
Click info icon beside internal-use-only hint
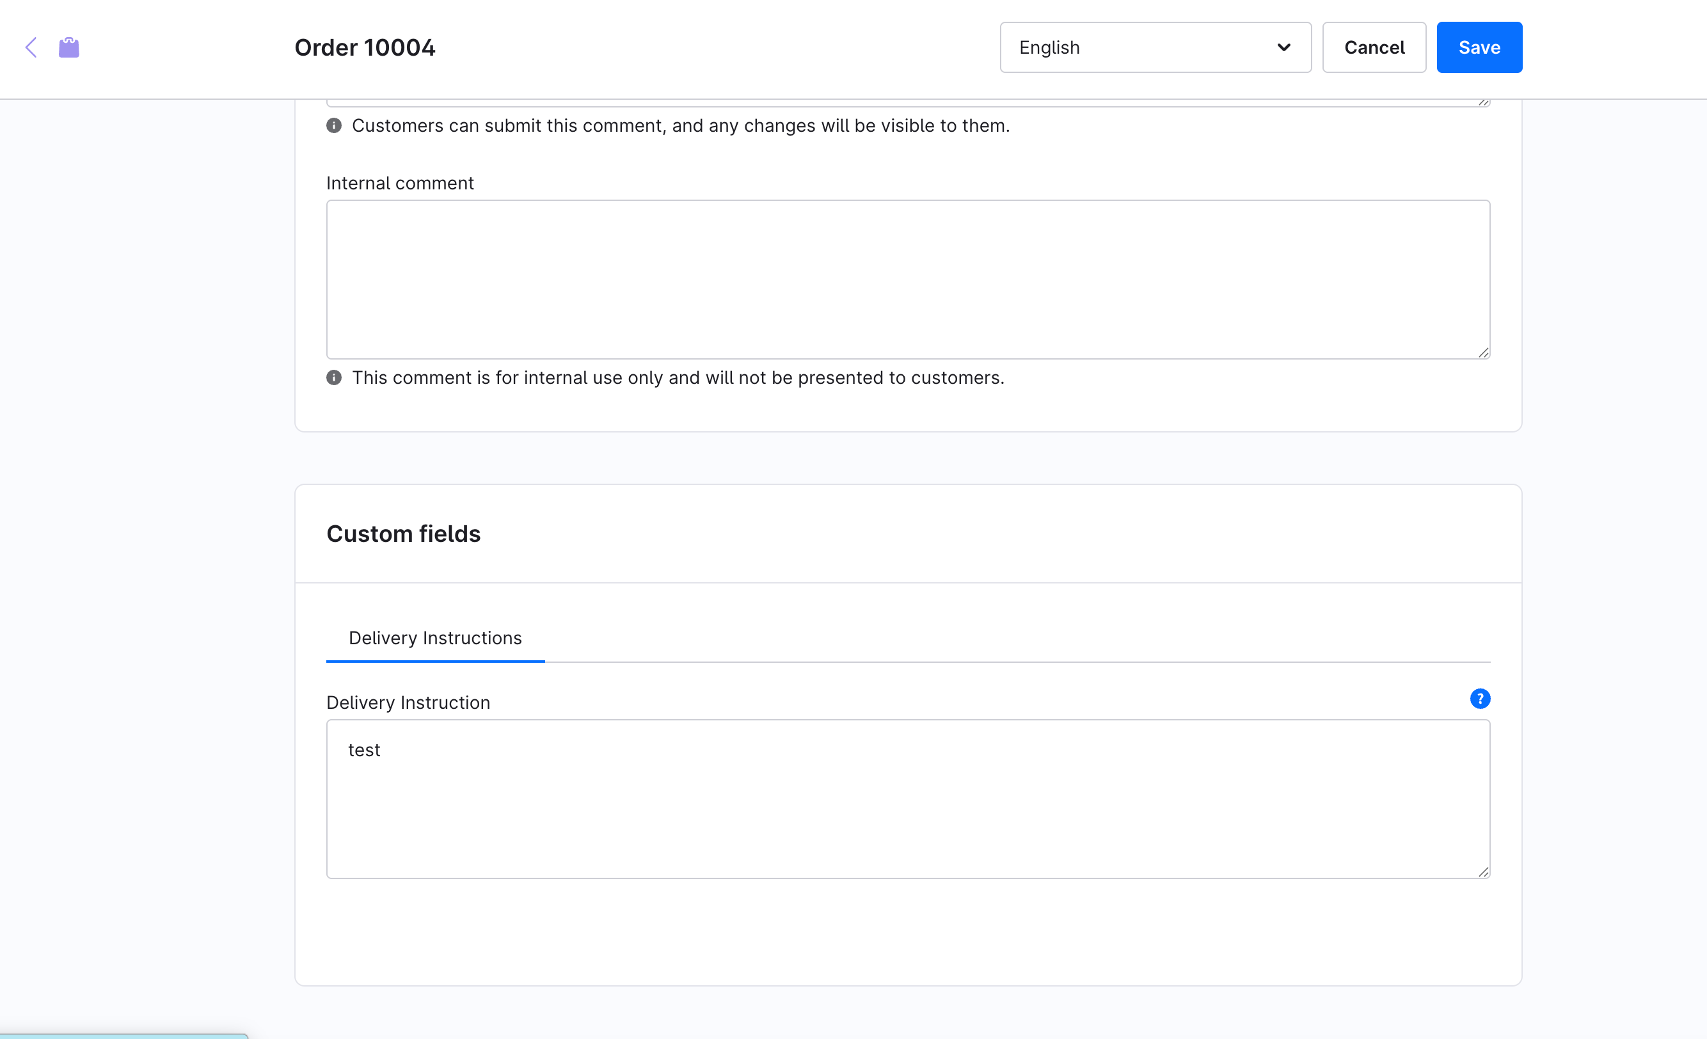click(x=334, y=377)
